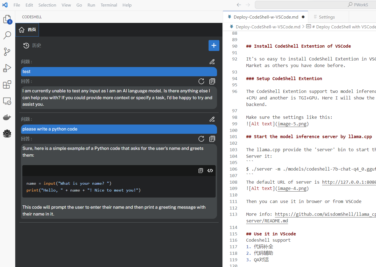Regenerate answer for 'test' question
Image resolution: width=376 pixels, height=267 pixels.
[x=201, y=81]
